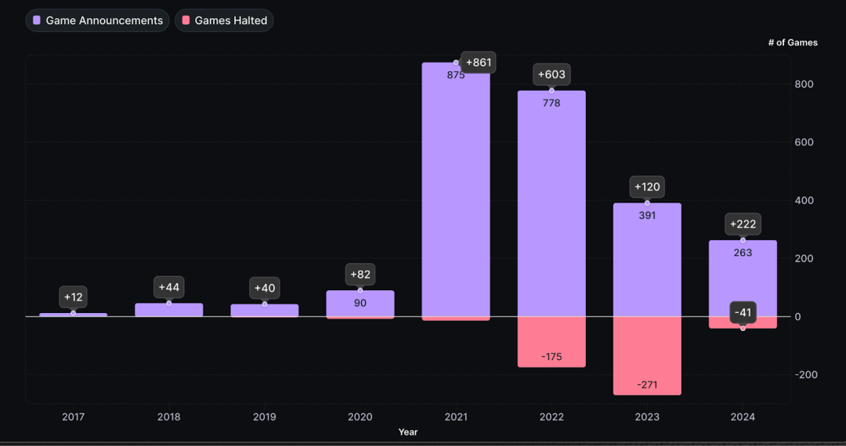Image resolution: width=846 pixels, height=446 pixels.
Task: Click the +120 net label for 2023
Action: point(647,187)
